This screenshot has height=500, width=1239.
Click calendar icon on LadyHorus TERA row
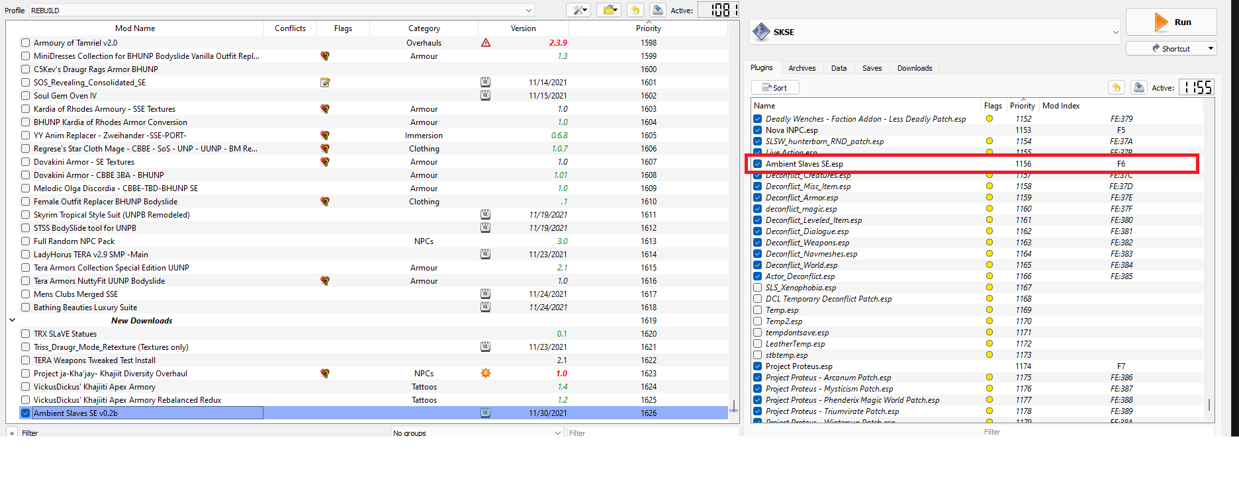tap(485, 255)
